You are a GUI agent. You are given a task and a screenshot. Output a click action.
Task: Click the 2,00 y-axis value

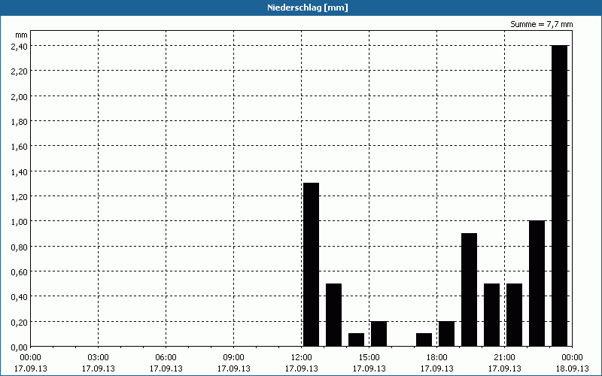coord(20,96)
